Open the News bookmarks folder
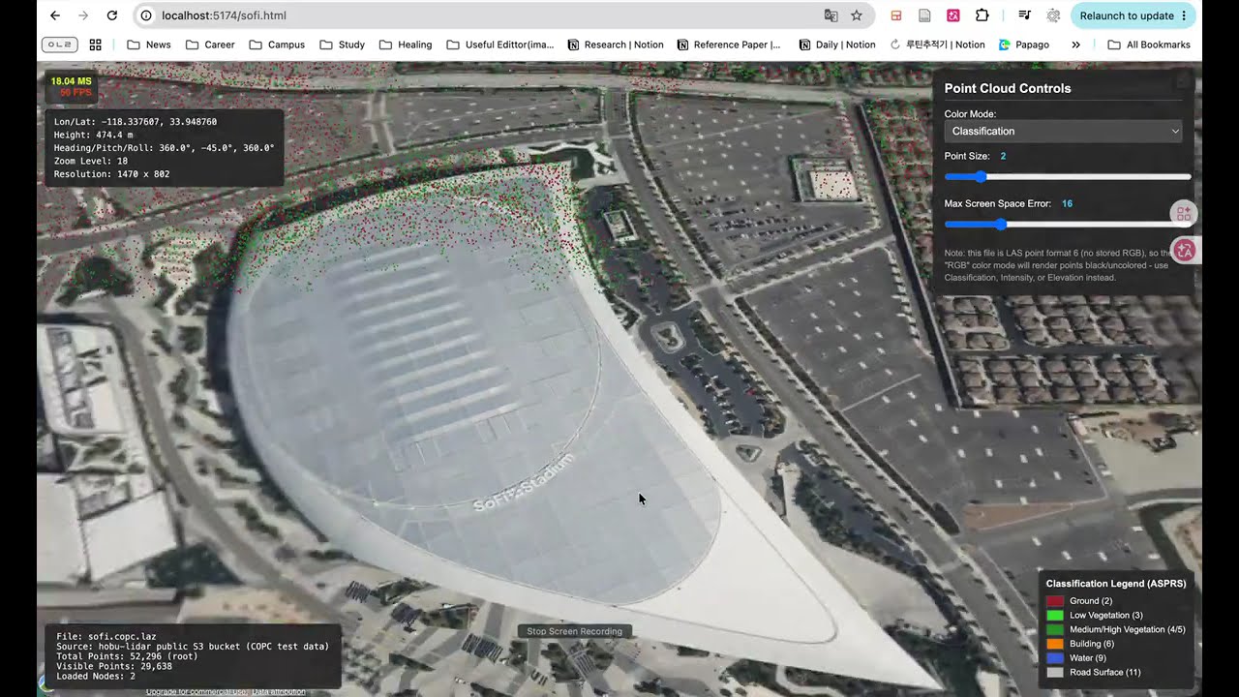Image resolution: width=1239 pixels, height=697 pixels. click(149, 45)
